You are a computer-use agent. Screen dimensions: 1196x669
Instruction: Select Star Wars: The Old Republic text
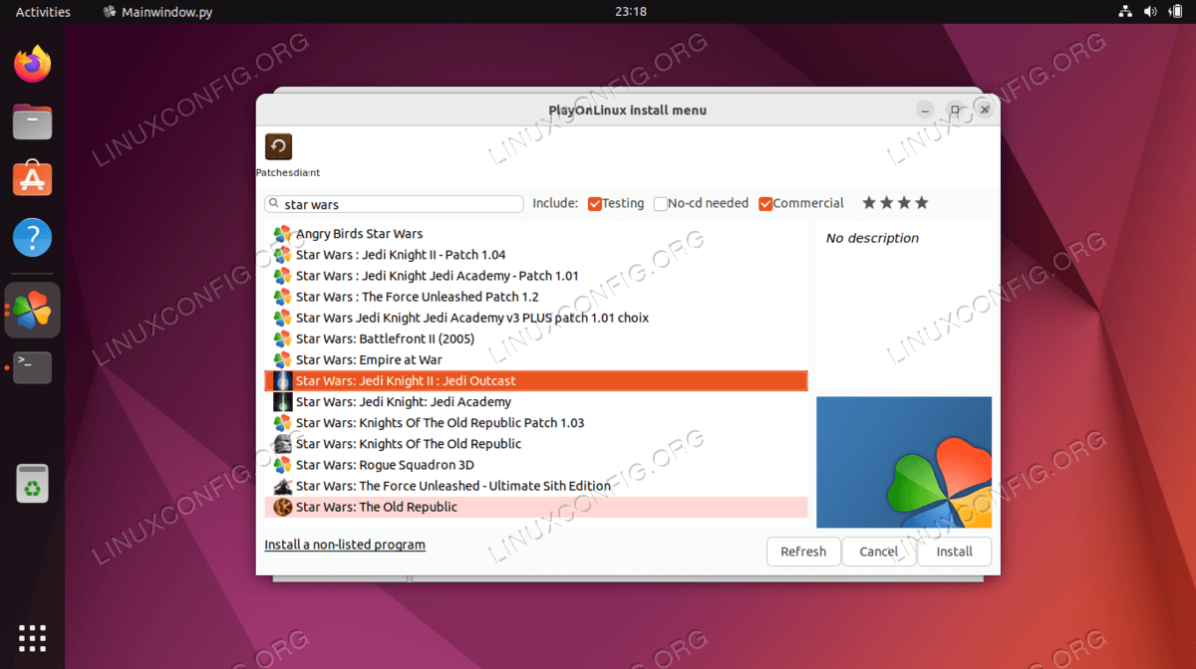377,507
